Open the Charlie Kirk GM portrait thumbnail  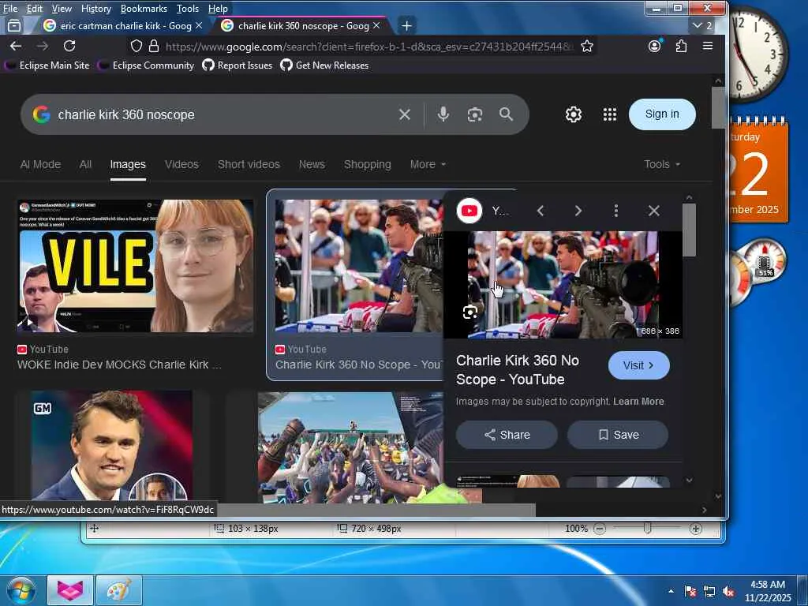point(112,445)
